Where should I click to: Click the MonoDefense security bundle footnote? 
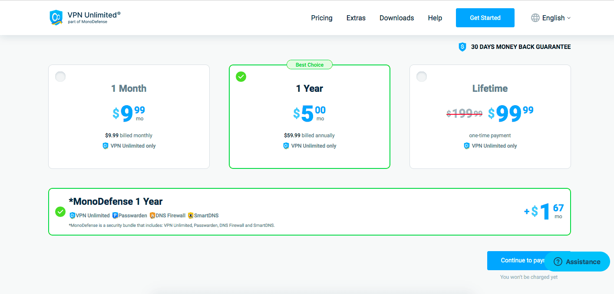click(x=172, y=225)
